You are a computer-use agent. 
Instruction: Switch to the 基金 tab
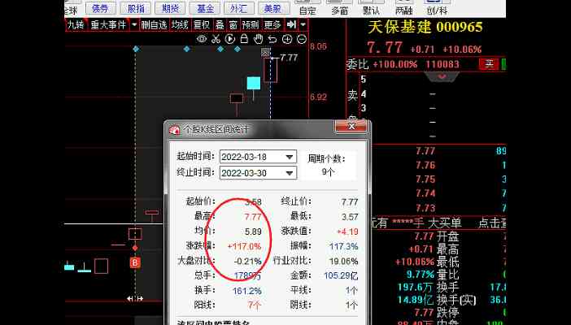205,7
